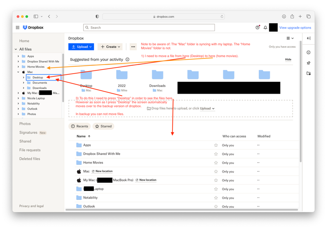
Task: Open the Upload dropdown button
Action: point(81,47)
